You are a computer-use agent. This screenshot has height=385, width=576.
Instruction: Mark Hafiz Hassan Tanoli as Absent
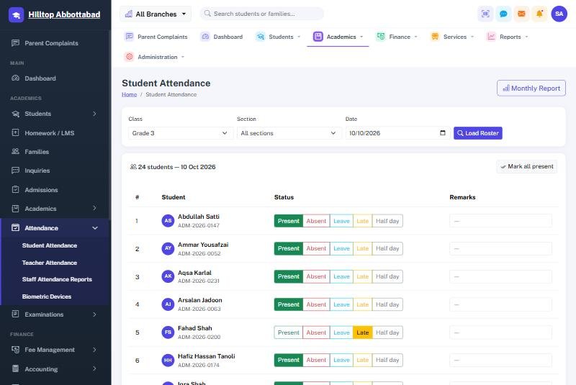coord(316,360)
